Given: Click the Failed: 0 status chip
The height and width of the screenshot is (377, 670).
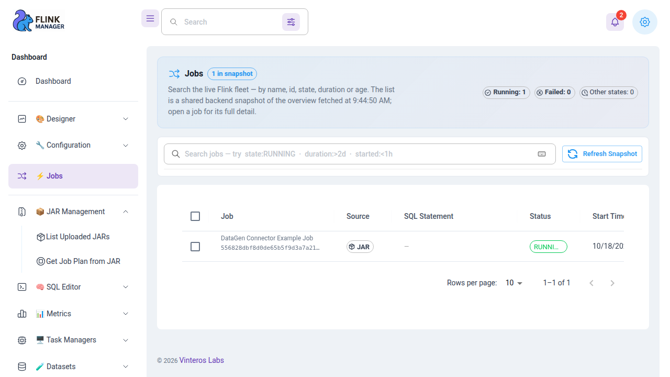Looking at the screenshot, I should tap(554, 93).
